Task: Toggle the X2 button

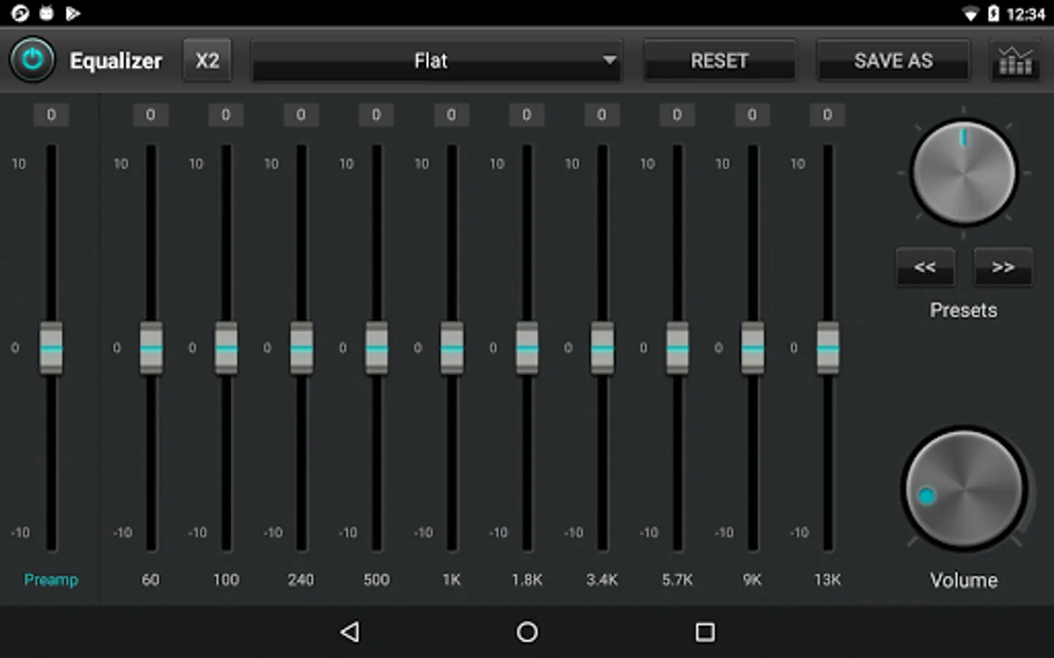Action: [207, 61]
